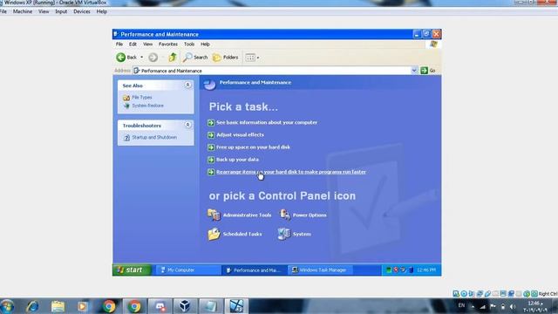The image size is (558, 314).
Task: Go up one folder level
Action: (173, 57)
